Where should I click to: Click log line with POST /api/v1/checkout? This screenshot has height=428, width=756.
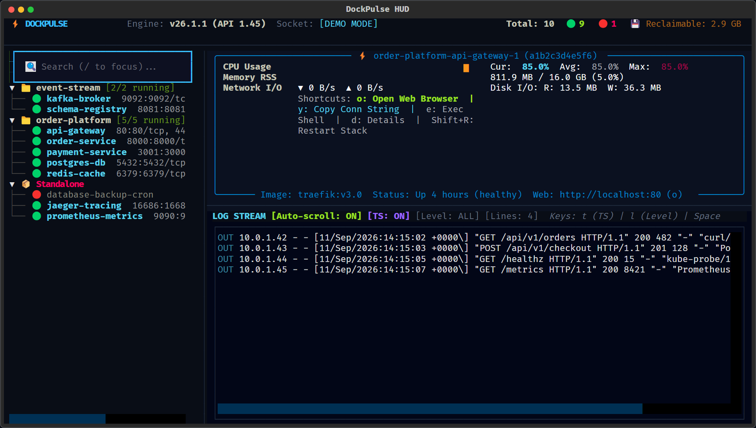click(474, 248)
